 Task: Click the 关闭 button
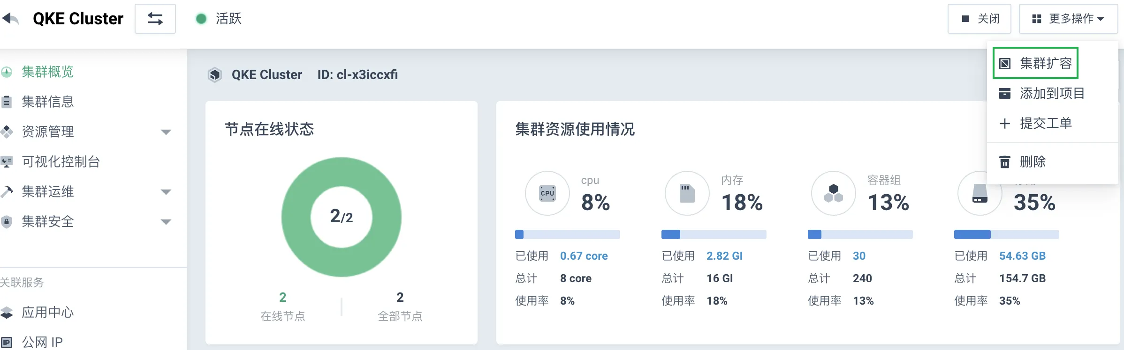[980, 19]
